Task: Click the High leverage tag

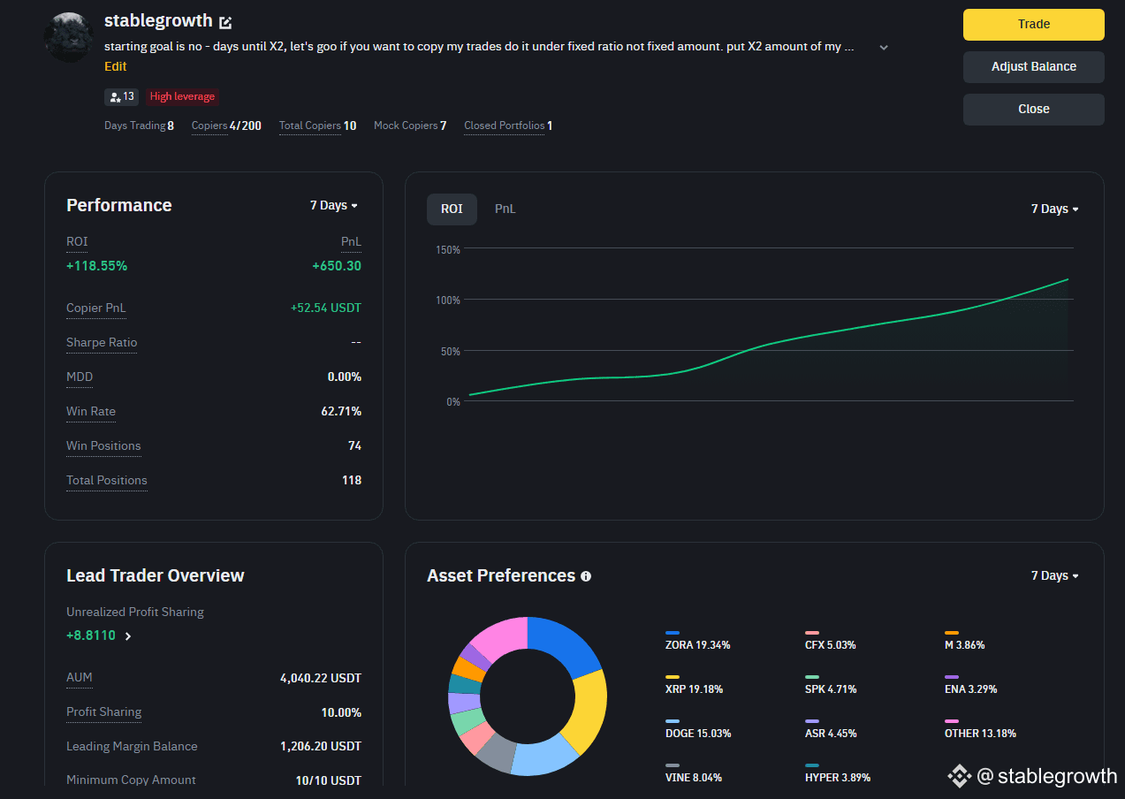Action: [x=182, y=96]
